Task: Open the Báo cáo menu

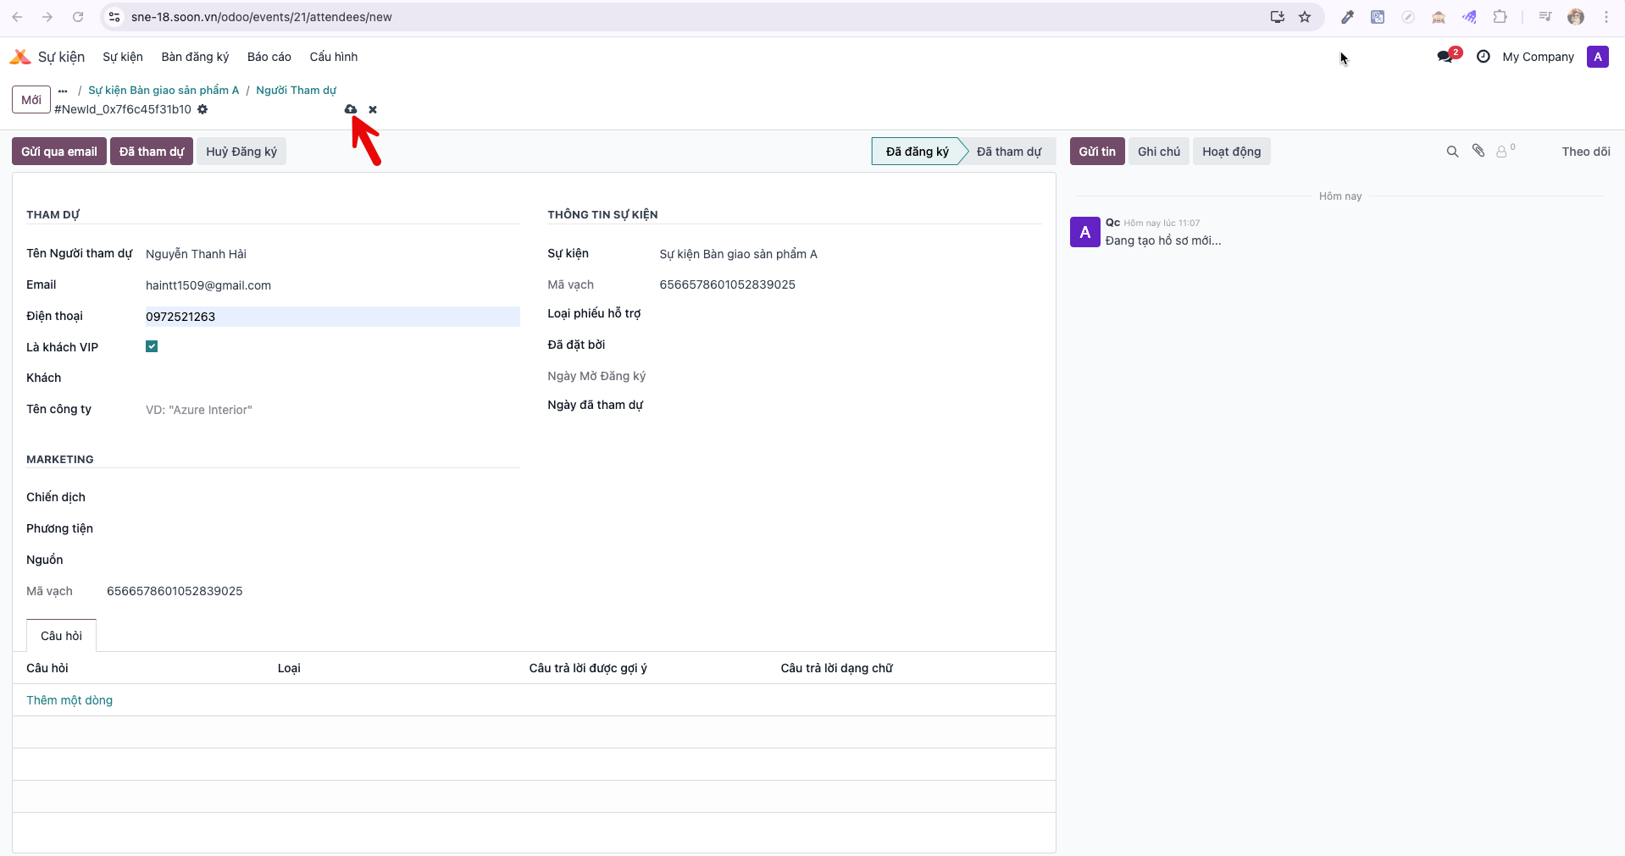Action: (269, 57)
